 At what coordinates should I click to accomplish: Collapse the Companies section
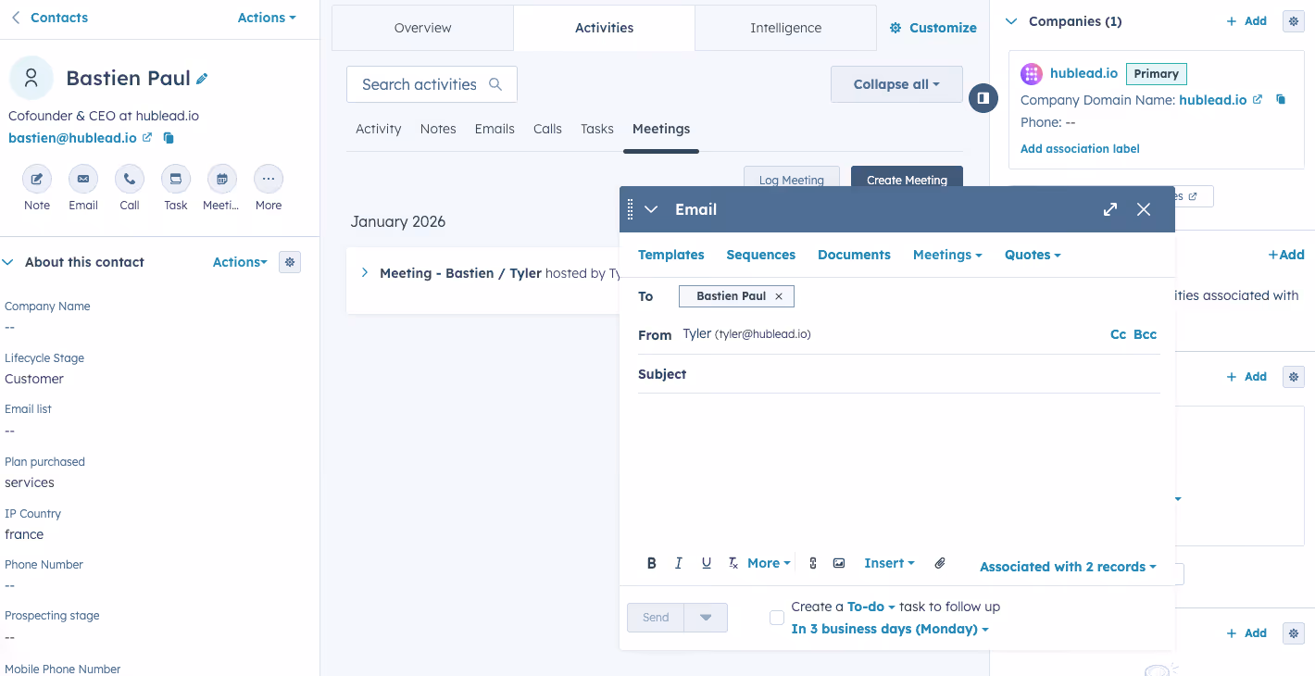[1011, 21]
